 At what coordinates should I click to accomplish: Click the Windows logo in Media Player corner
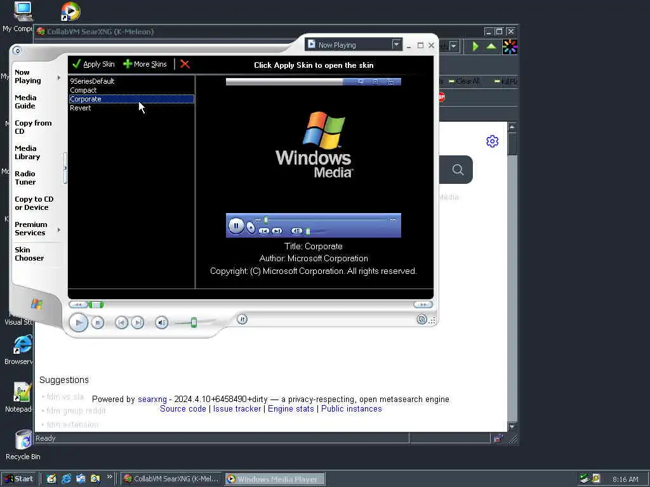tap(36, 304)
